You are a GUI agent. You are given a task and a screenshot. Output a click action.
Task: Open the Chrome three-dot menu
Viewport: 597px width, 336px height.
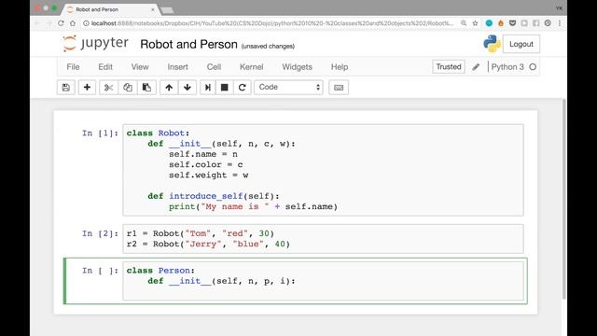tap(560, 23)
